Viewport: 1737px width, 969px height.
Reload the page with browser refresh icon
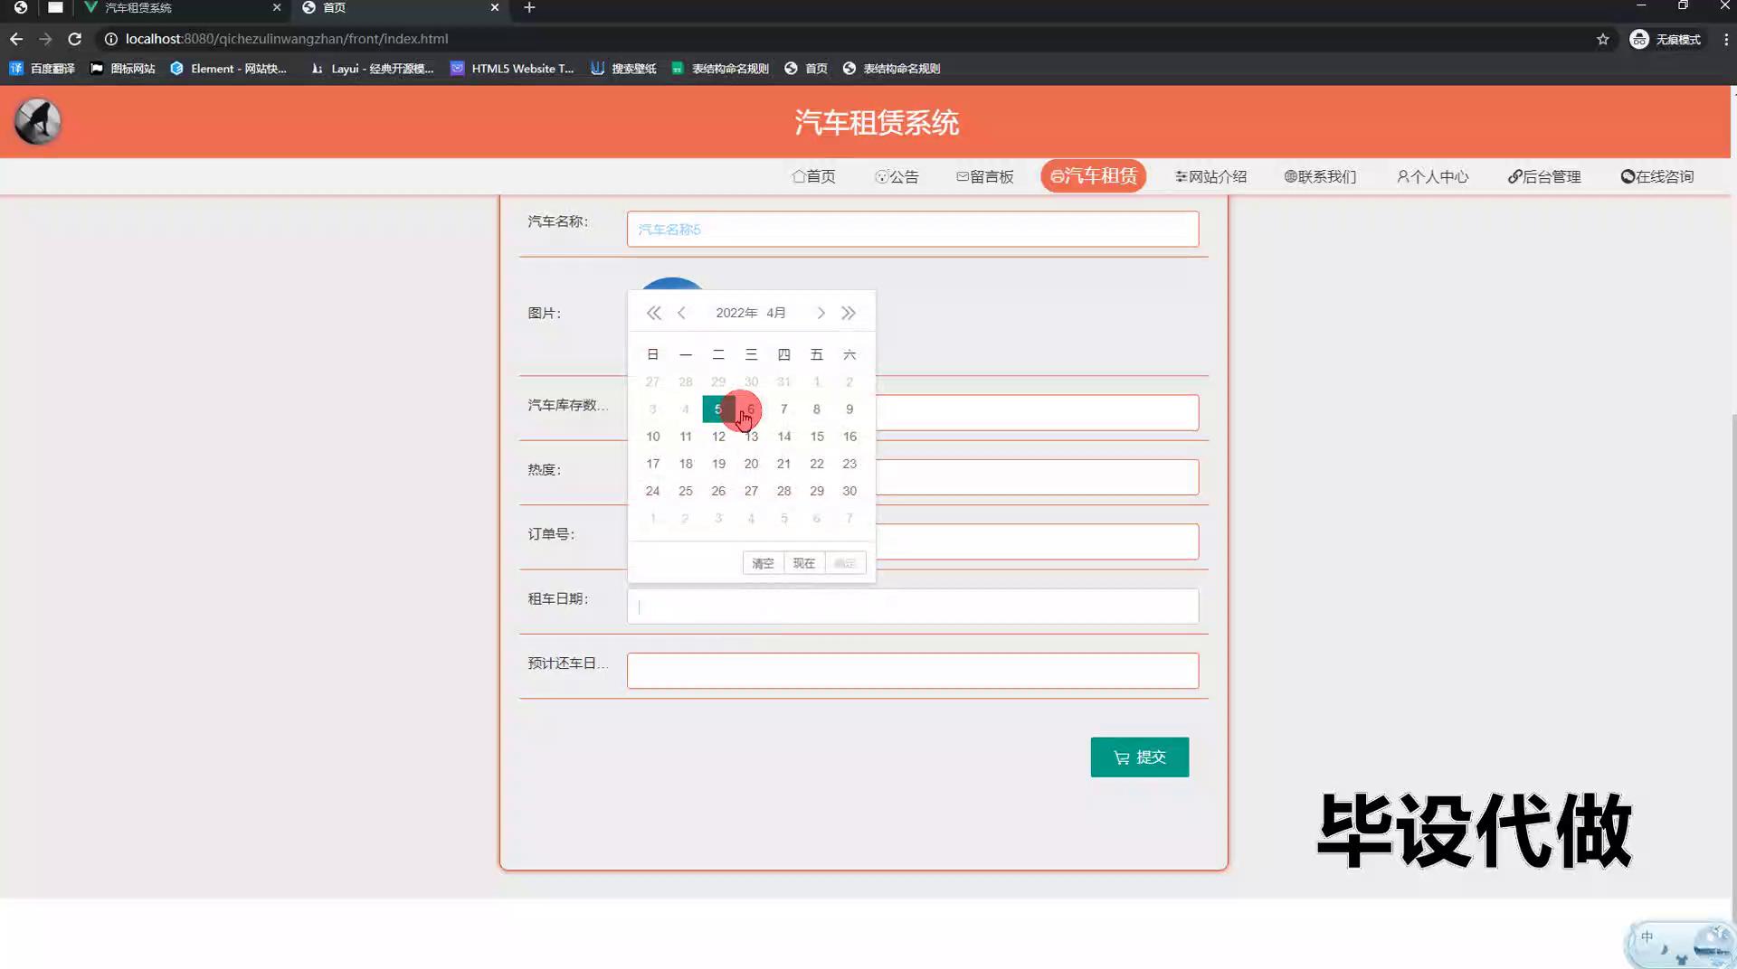tap(75, 39)
